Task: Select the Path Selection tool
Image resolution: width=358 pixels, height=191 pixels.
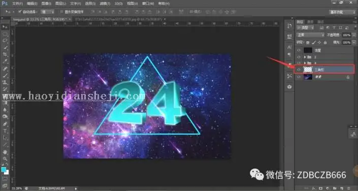Action: pyautogui.click(x=5, y=138)
